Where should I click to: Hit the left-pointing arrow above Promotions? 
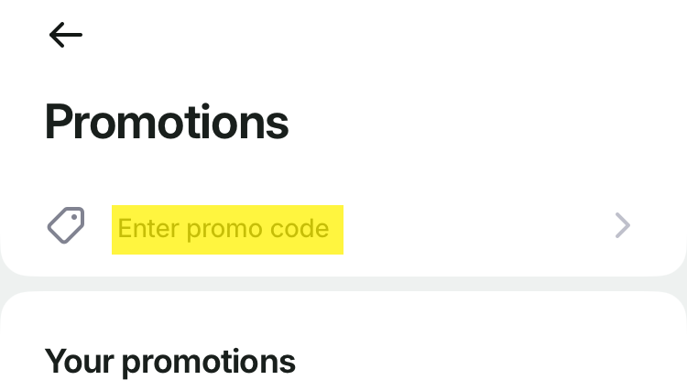click(x=66, y=35)
